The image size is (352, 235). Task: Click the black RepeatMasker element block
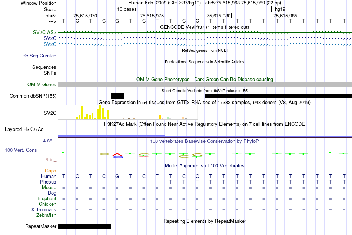[x=84, y=226]
